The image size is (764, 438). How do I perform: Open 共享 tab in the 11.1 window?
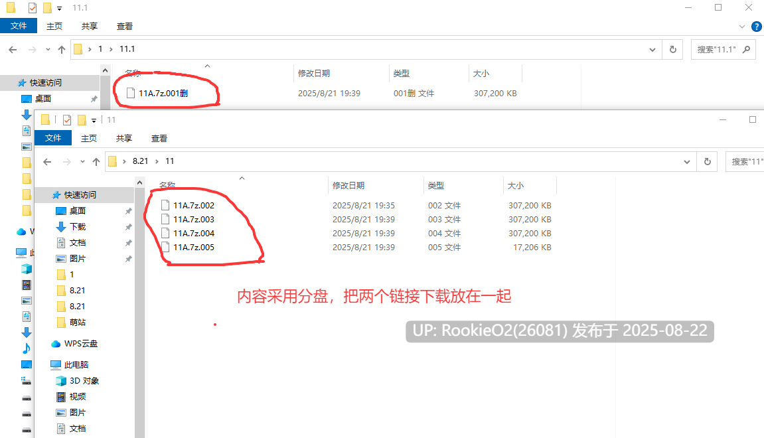point(89,27)
